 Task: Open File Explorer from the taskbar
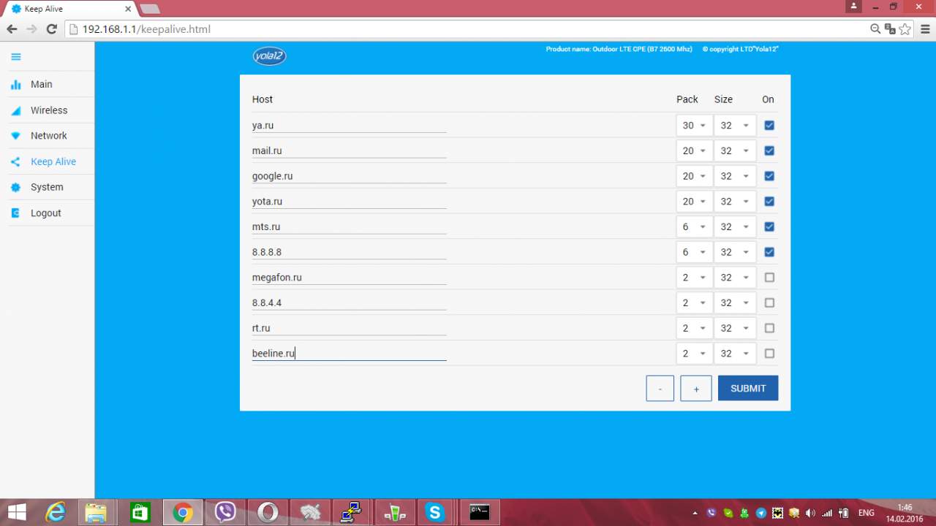[97, 512]
